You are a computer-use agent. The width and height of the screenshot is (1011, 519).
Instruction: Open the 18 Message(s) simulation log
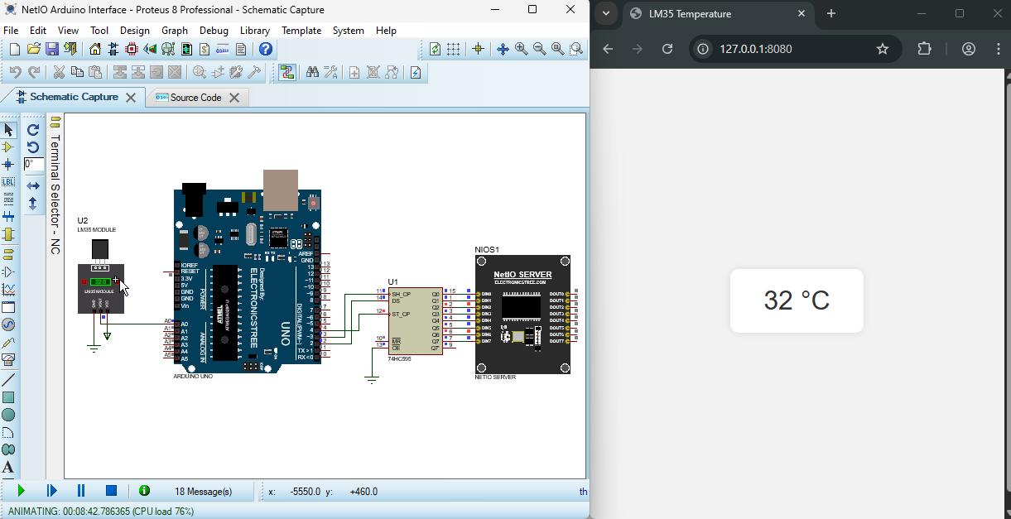point(203,492)
